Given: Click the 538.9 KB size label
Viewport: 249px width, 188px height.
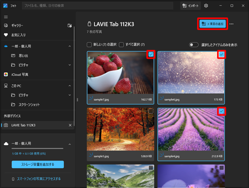Looking at the screenshot, I should (146, 156).
